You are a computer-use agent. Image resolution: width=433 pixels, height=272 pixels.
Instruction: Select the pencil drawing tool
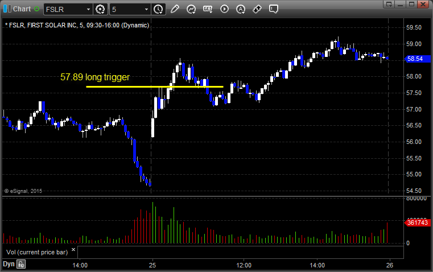click(x=175, y=9)
